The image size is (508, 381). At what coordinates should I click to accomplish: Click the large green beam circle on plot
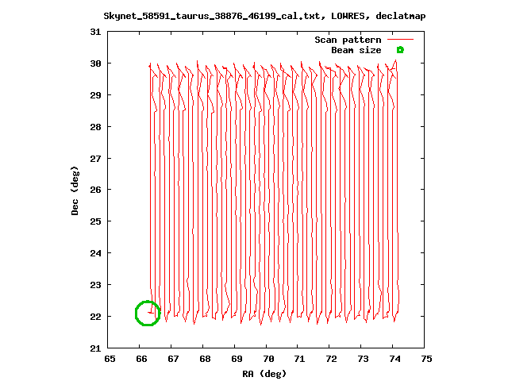[x=148, y=314]
